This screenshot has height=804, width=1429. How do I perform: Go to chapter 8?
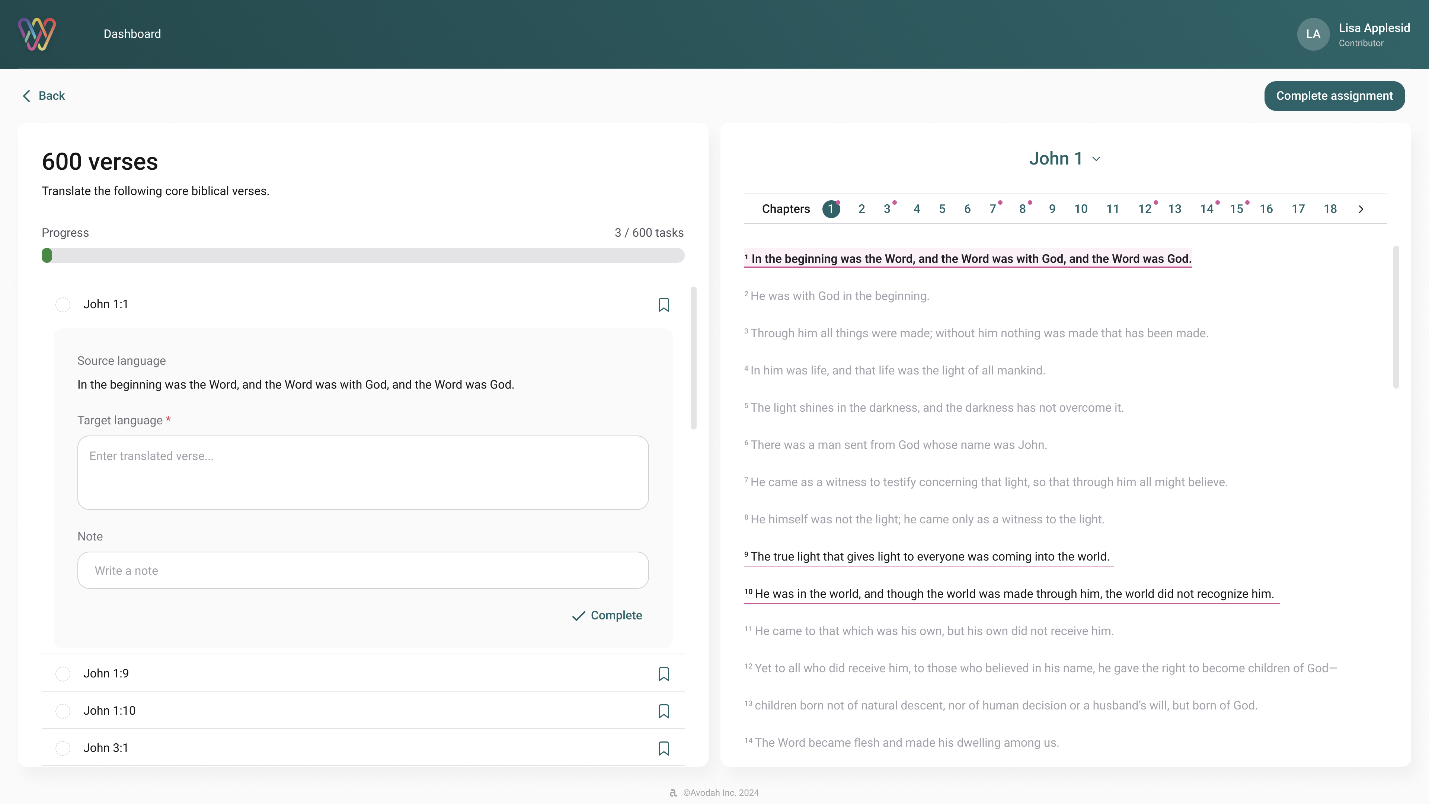point(1022,209)
